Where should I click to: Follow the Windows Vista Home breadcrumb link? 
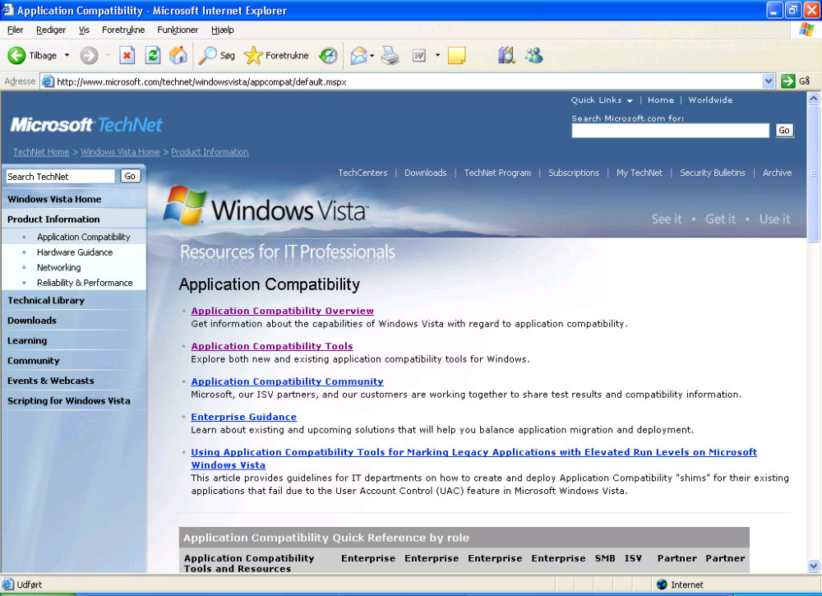(x=120, y=152)
